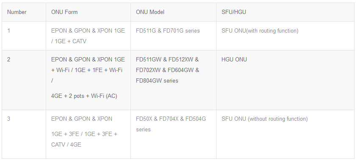Click the SFU ONU(with routing function) text

(260, 31)
